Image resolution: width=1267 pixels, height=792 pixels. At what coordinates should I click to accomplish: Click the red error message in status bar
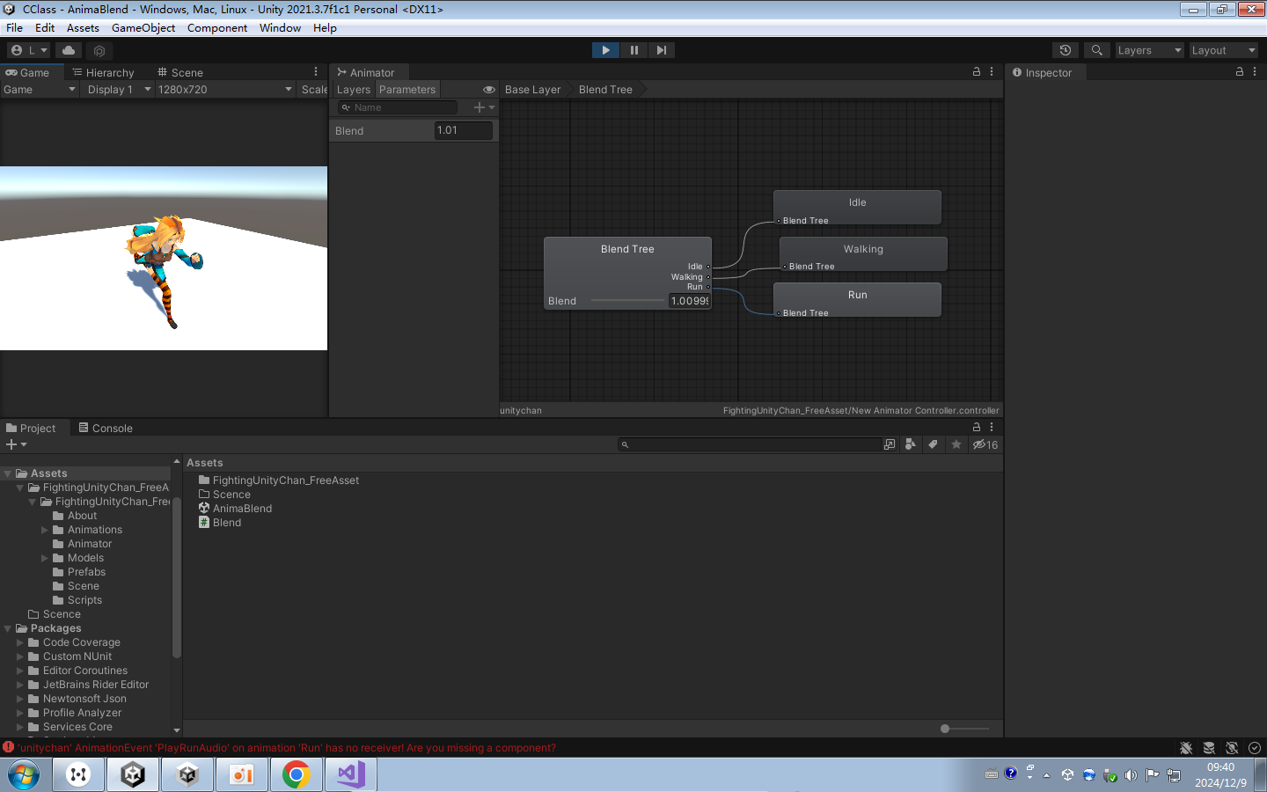pos(287,748)
